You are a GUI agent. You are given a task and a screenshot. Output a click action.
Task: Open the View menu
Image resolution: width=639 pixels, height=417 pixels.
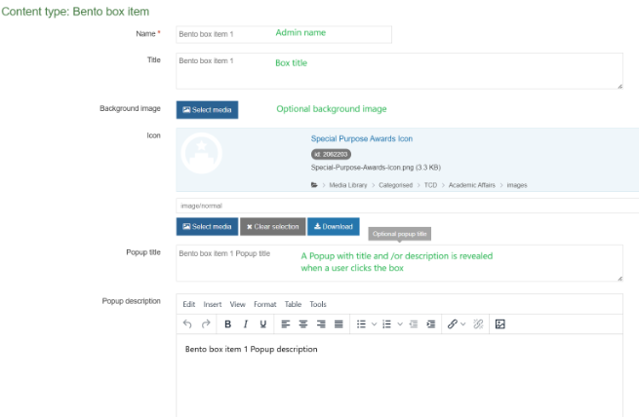[238, 304]
